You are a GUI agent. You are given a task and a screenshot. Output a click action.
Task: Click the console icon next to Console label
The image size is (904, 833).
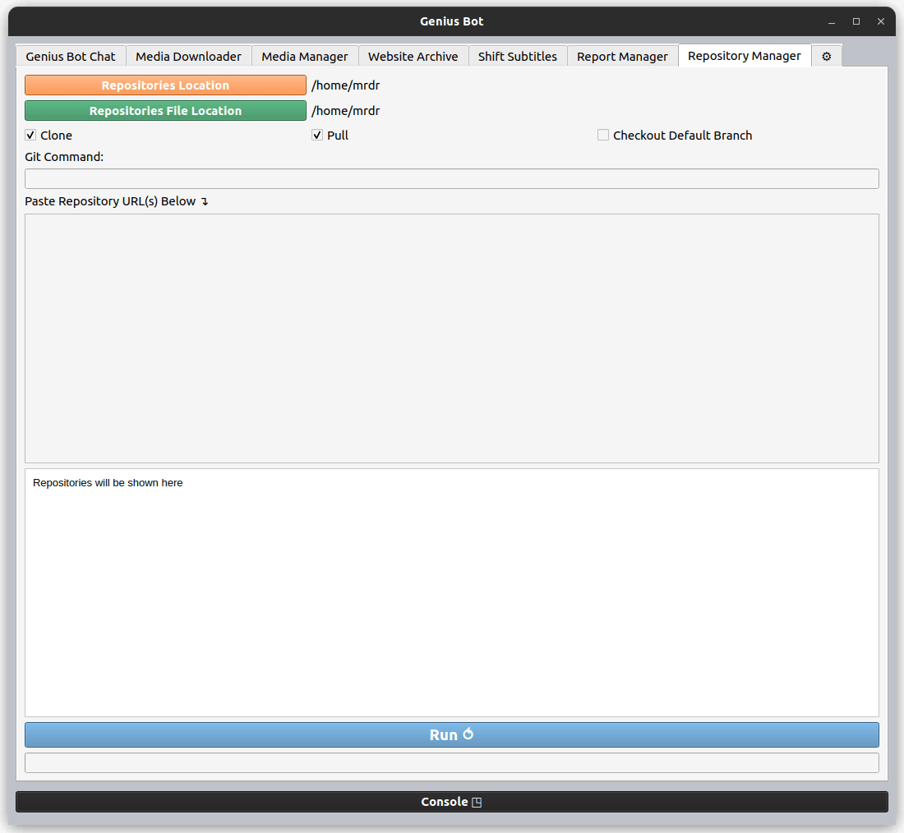point(477,801)
